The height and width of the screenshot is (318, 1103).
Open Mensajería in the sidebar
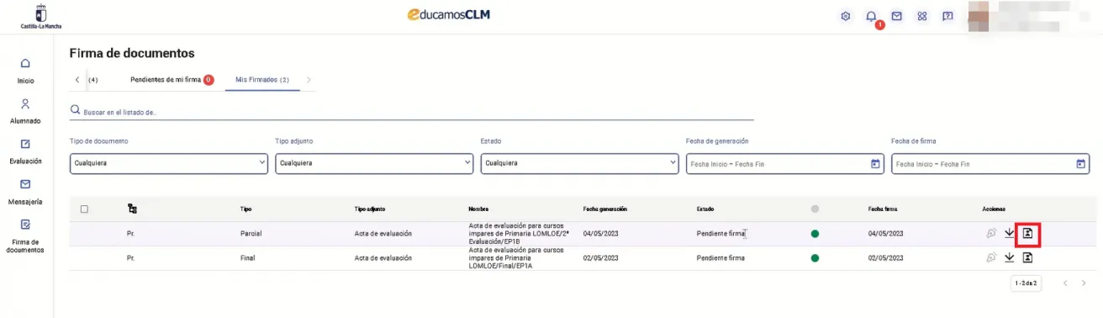[x=25, y=192]
